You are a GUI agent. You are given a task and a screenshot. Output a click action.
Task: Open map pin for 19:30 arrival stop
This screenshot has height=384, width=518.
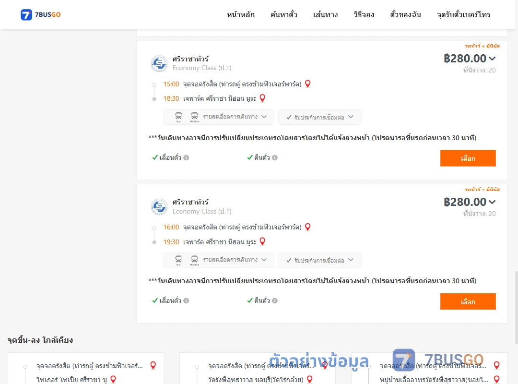pos(262,241)
